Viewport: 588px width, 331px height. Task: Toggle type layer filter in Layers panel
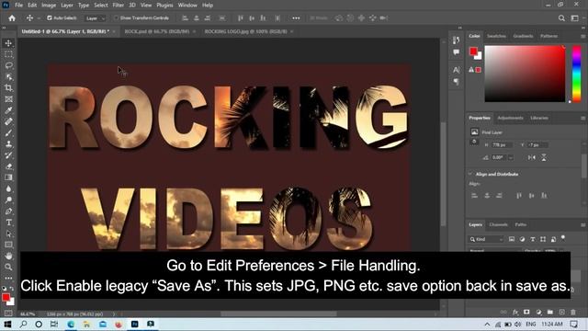(533, 239)
